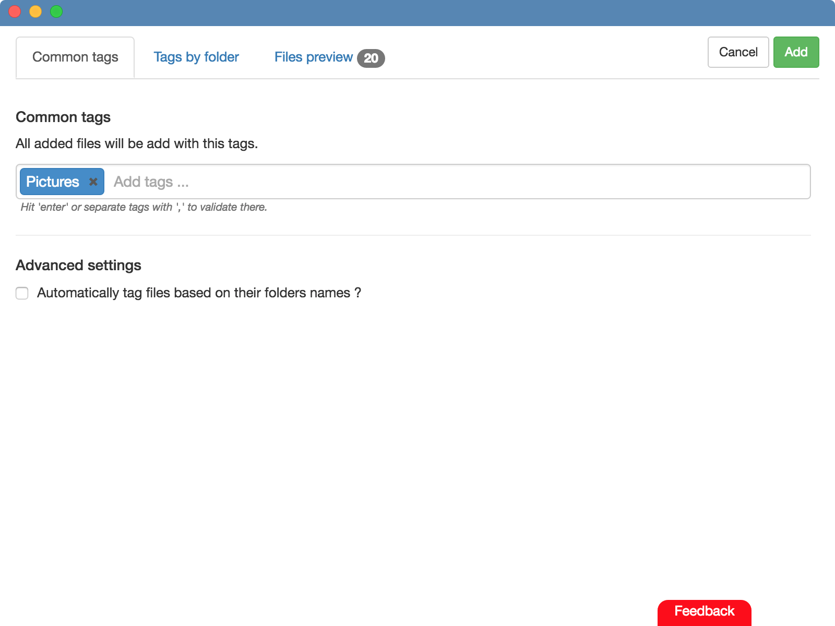Select the Common tags tab

coord(75,57)
